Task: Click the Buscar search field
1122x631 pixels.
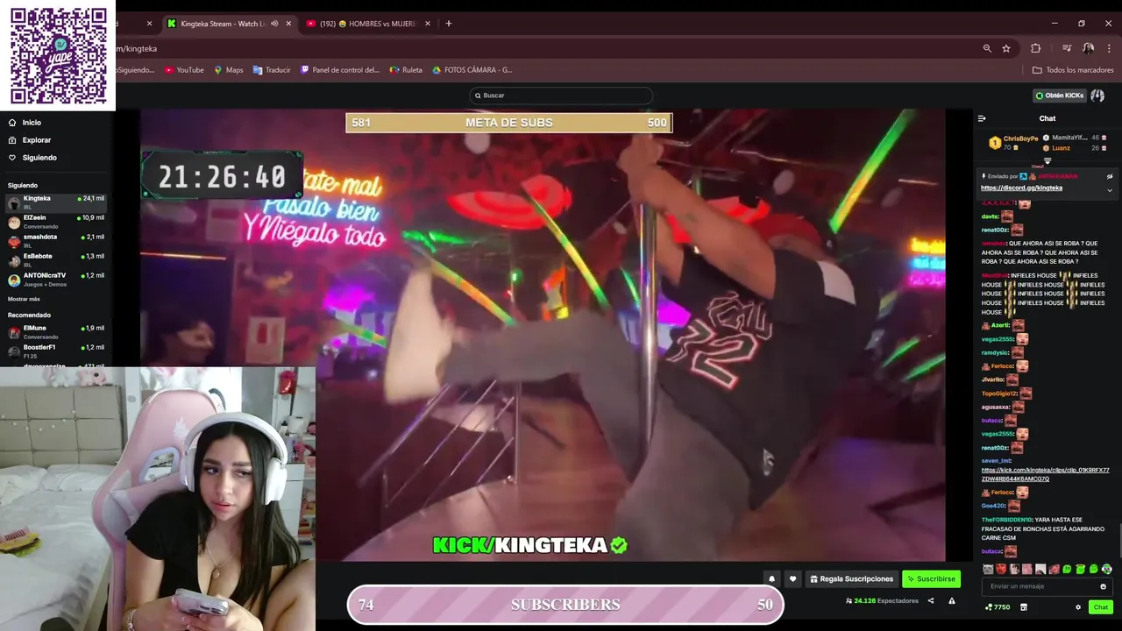Action: (x=561, y=96)
